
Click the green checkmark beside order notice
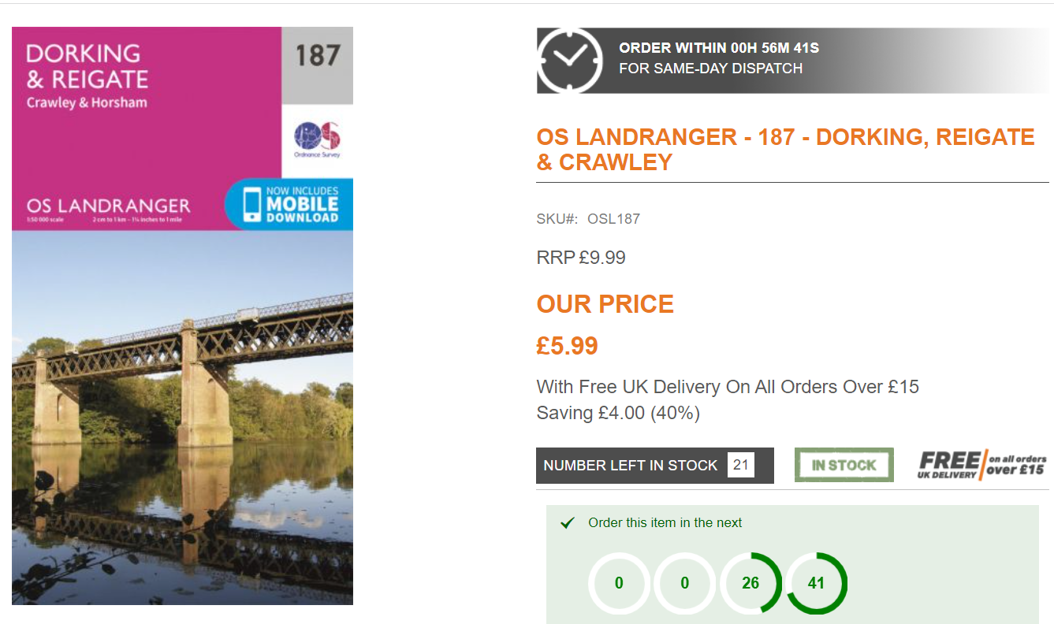click(567, 523)
